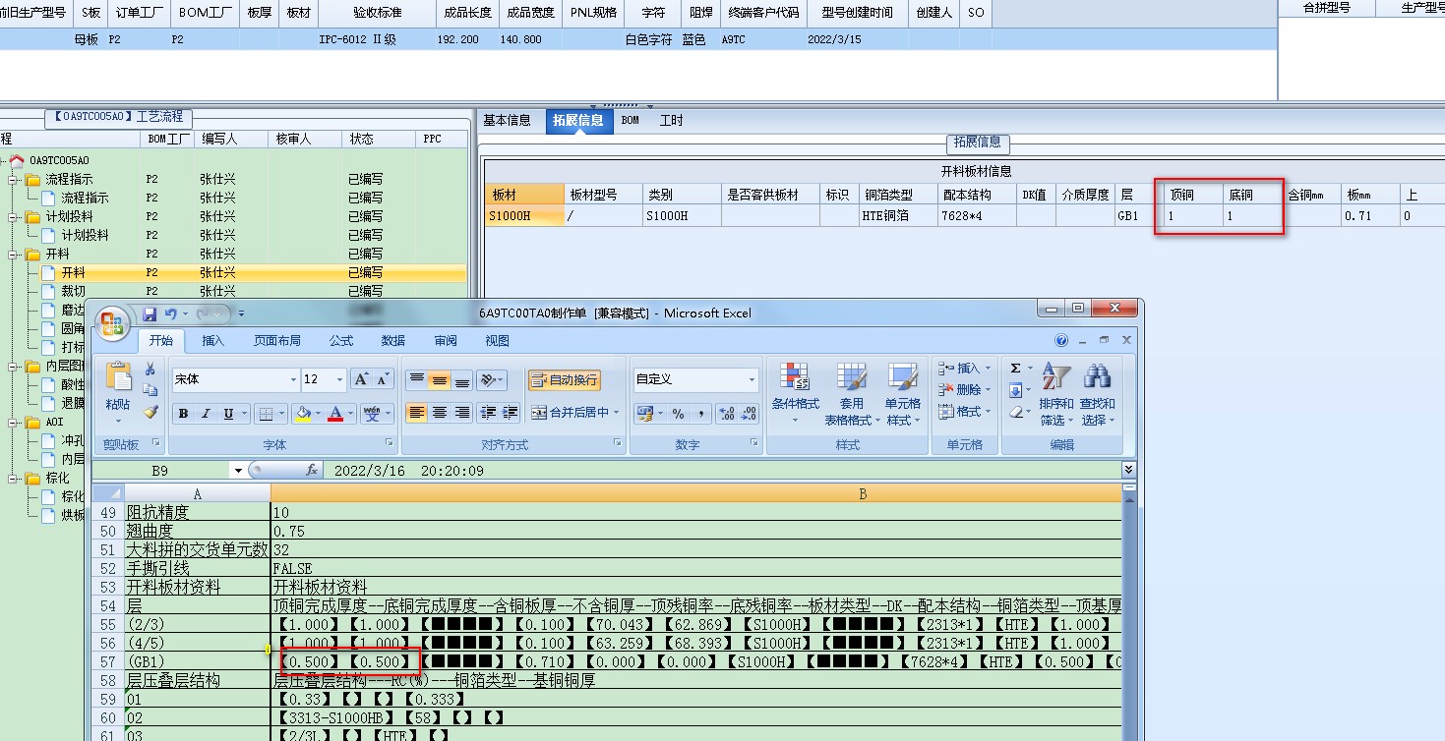Apply comma style number format
The width and height of the screenshot is (1445, 741).
699,414
